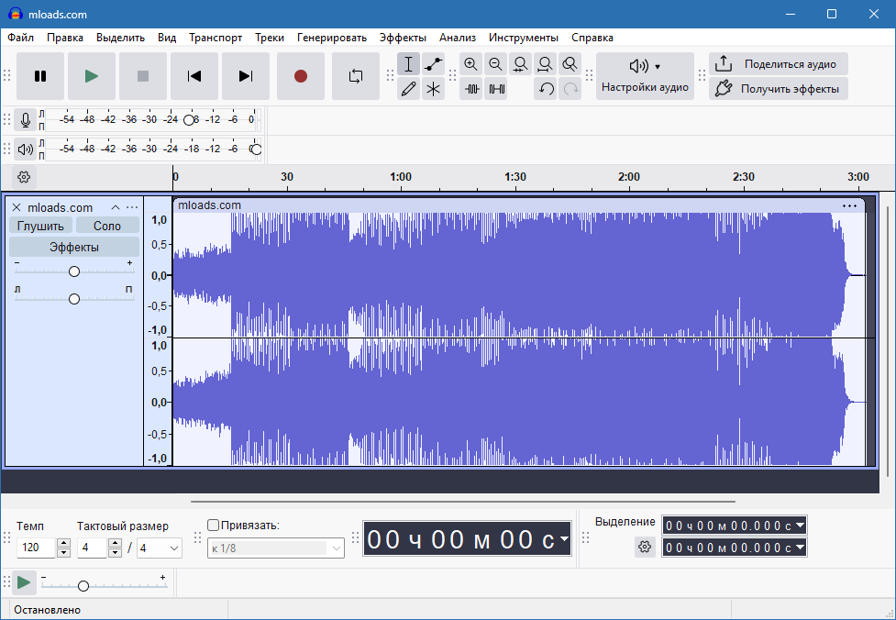This screenshot has width=896, height=620.
Task: Skip to the start of the project
Action: point(194,76)
